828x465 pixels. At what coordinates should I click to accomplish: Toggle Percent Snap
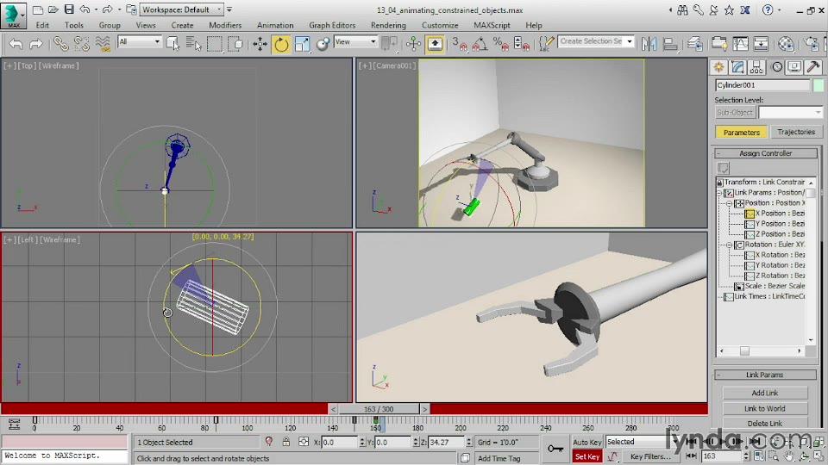500,44
